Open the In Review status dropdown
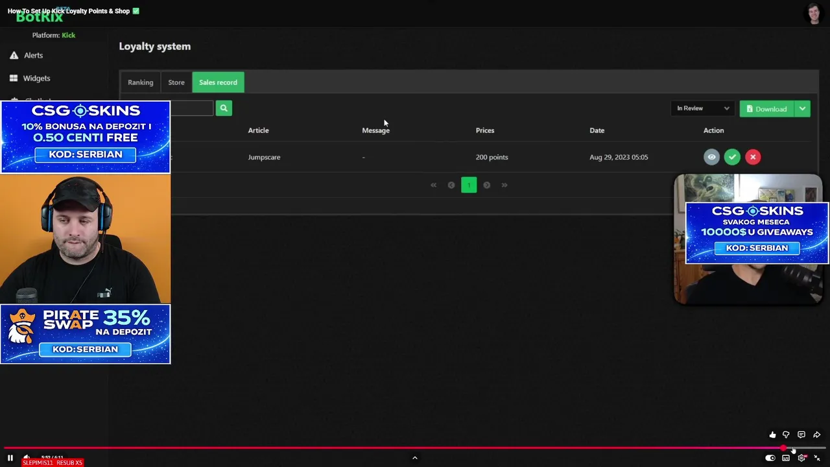830x467 pixels. coord(702,108)
